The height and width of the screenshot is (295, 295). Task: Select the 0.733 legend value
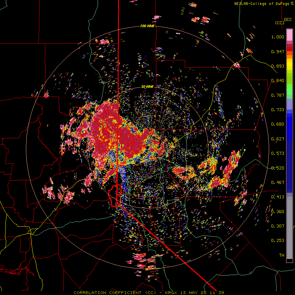(x=278, y=110)
